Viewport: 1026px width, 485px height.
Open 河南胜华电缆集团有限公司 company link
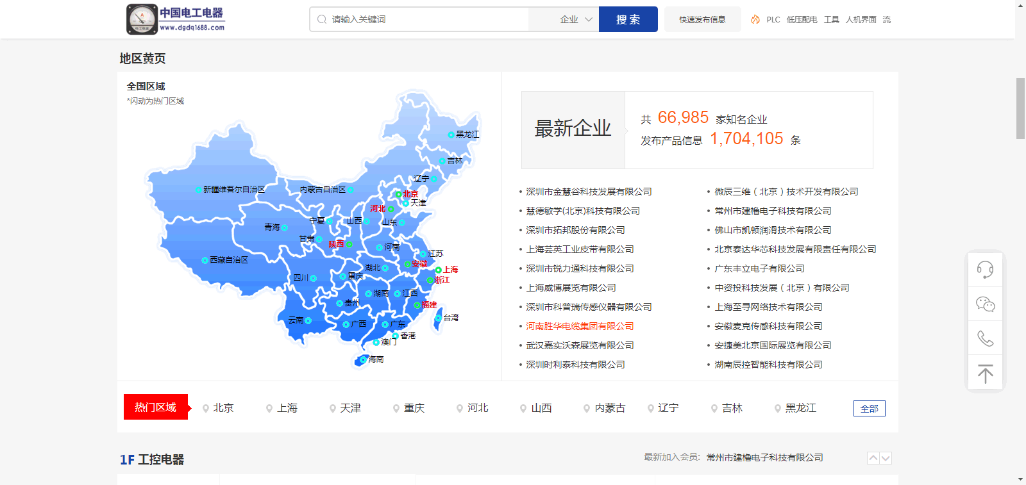click(580, 326)
